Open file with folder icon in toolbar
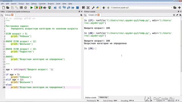 click(8, 8)
